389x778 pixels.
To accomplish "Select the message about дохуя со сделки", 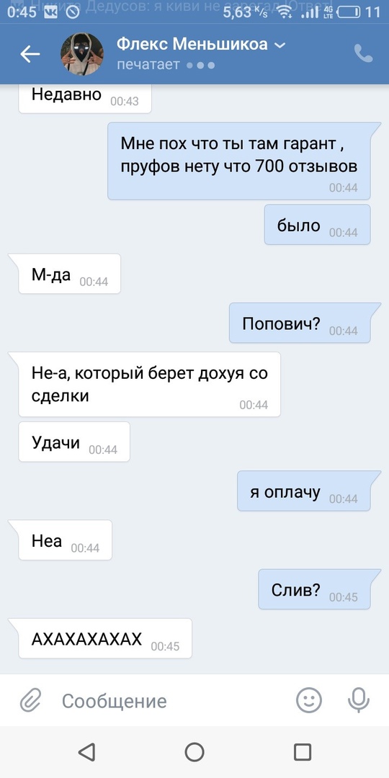I will [x=149, y=385].
